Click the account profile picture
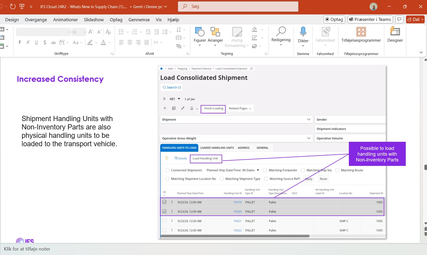The height and width of the screenshot is (255, 427). pyautogui.click(x=373, y=7)
